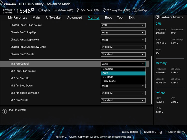This screenshot has height=140, width=187.
Task: Open the Advanced tab
Action: (75, 18)
